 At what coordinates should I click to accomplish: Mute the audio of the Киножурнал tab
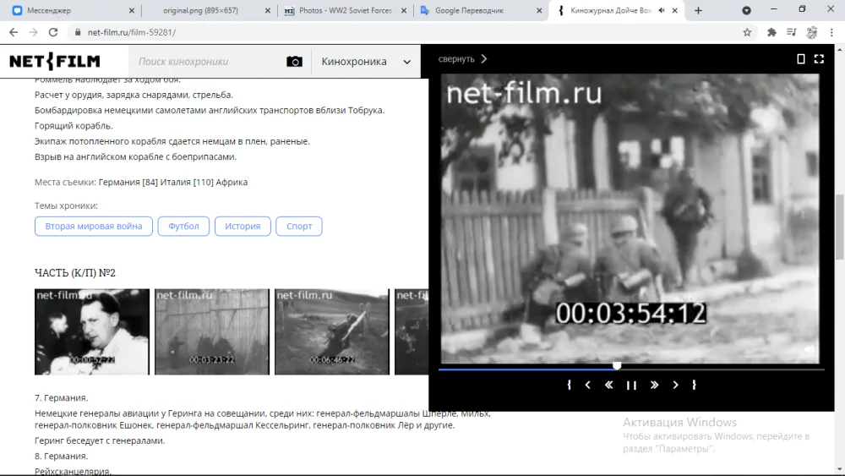click(x=662, y=11)
